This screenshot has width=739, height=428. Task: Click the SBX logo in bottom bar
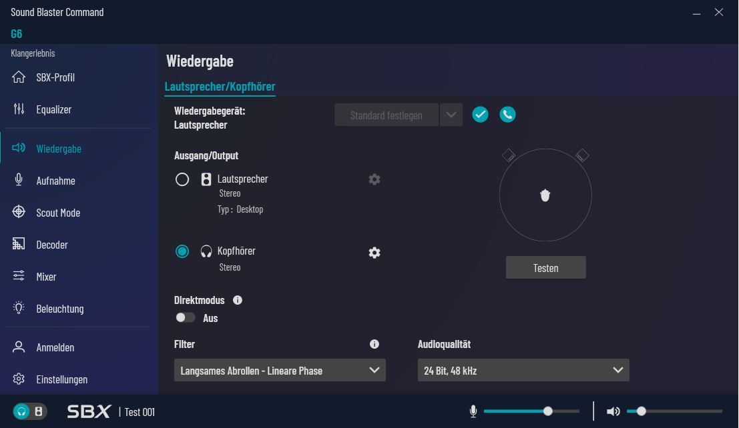click(x=89, y=411)
